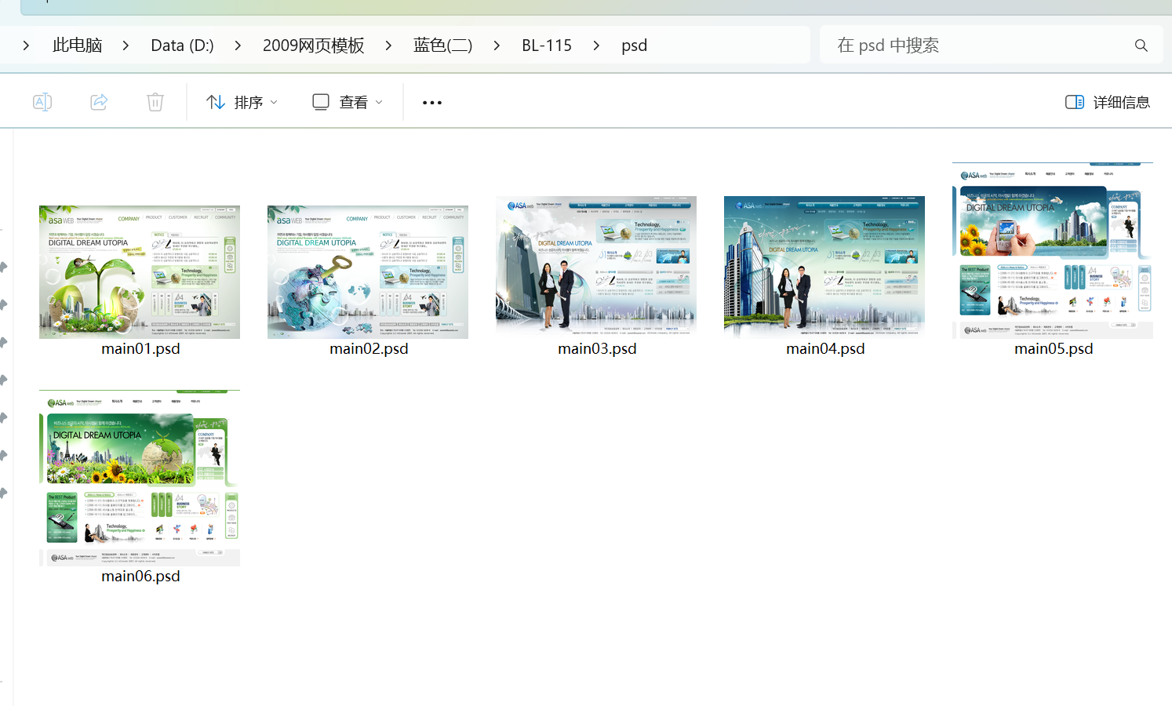Screen dimensions: 1172x706
Task: Select the main01.psd thumbnail
Action: [140, 272]
